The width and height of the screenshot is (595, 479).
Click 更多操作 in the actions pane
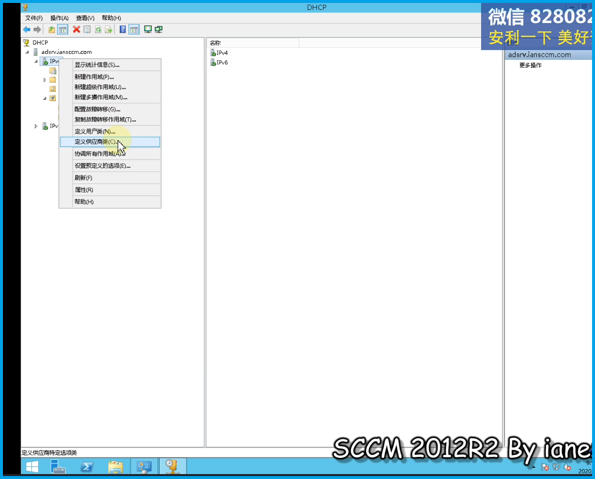coord(531,65)
